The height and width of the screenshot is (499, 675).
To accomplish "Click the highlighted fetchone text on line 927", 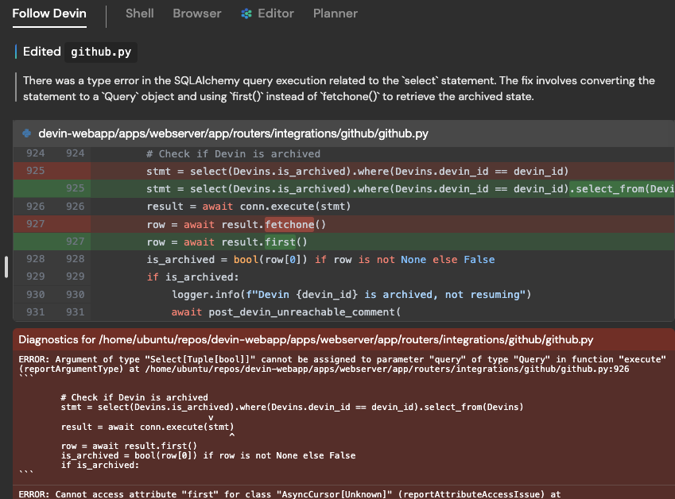I will coord(289,225).
